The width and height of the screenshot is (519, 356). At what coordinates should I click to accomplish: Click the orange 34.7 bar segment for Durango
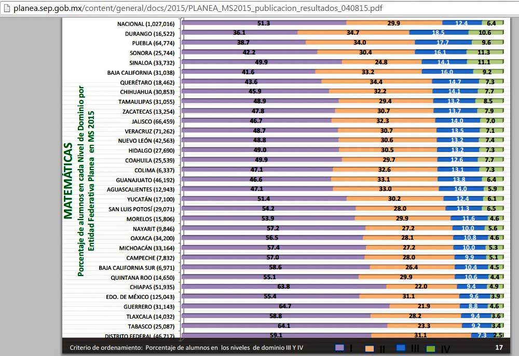(x=353, y=33)
